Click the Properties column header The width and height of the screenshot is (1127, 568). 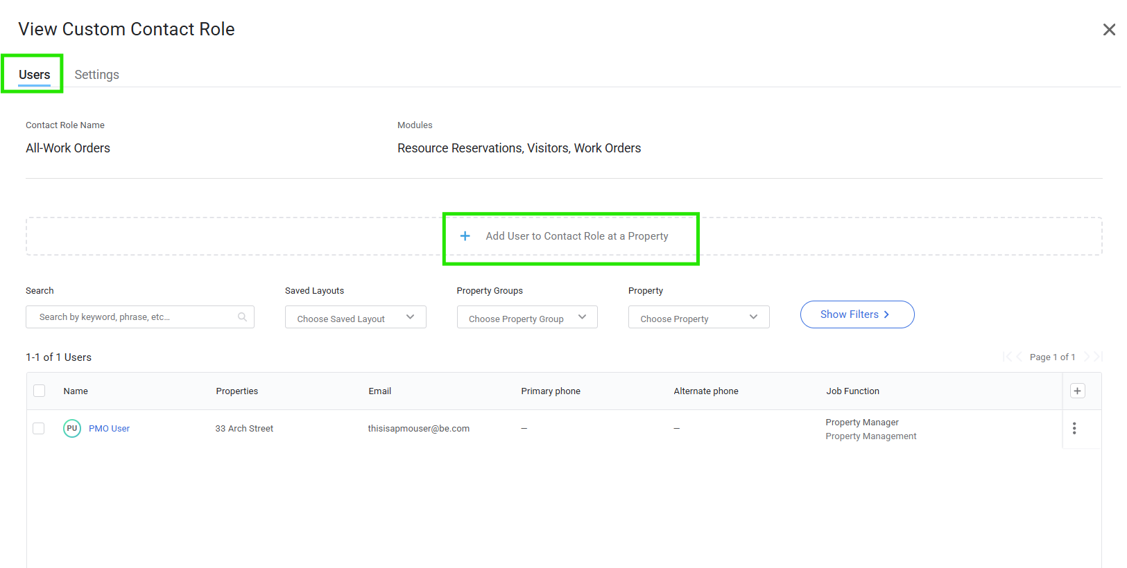237,391
